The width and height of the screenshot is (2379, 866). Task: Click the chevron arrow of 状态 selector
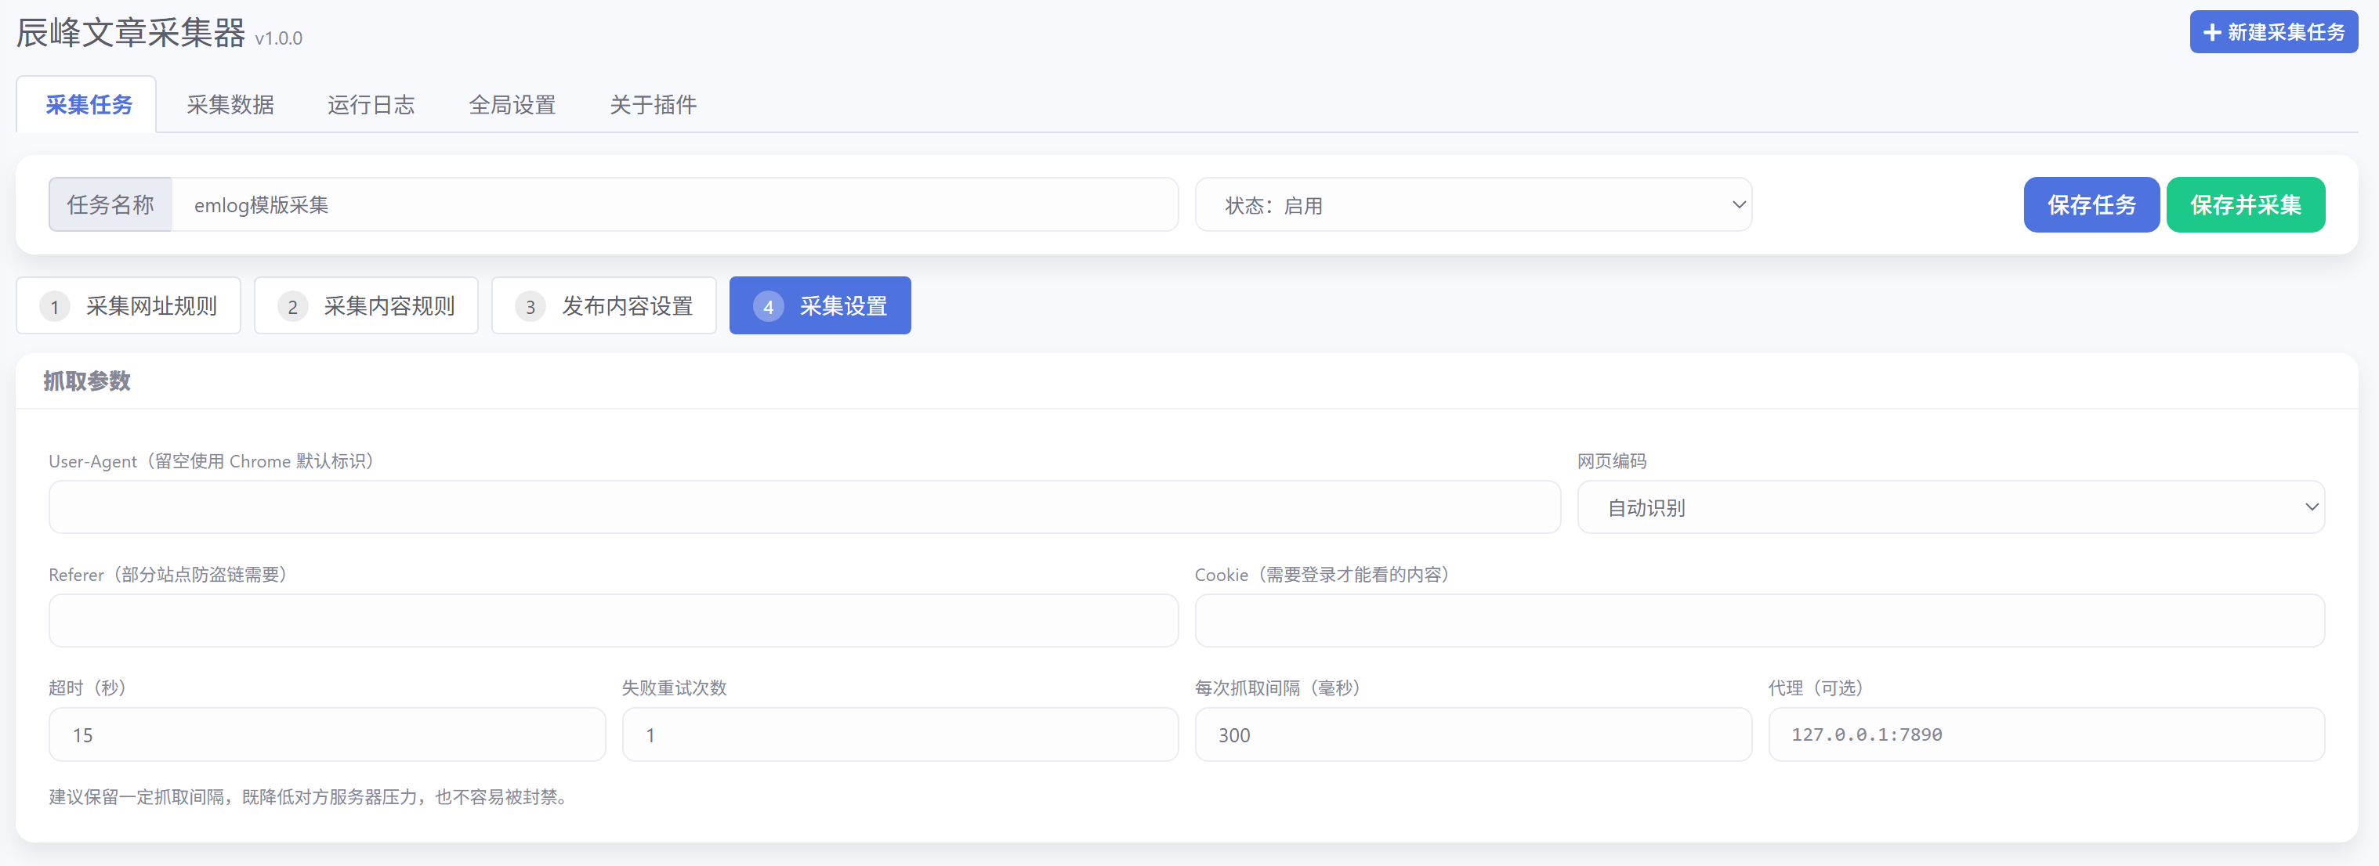[x=1738, y=205]
